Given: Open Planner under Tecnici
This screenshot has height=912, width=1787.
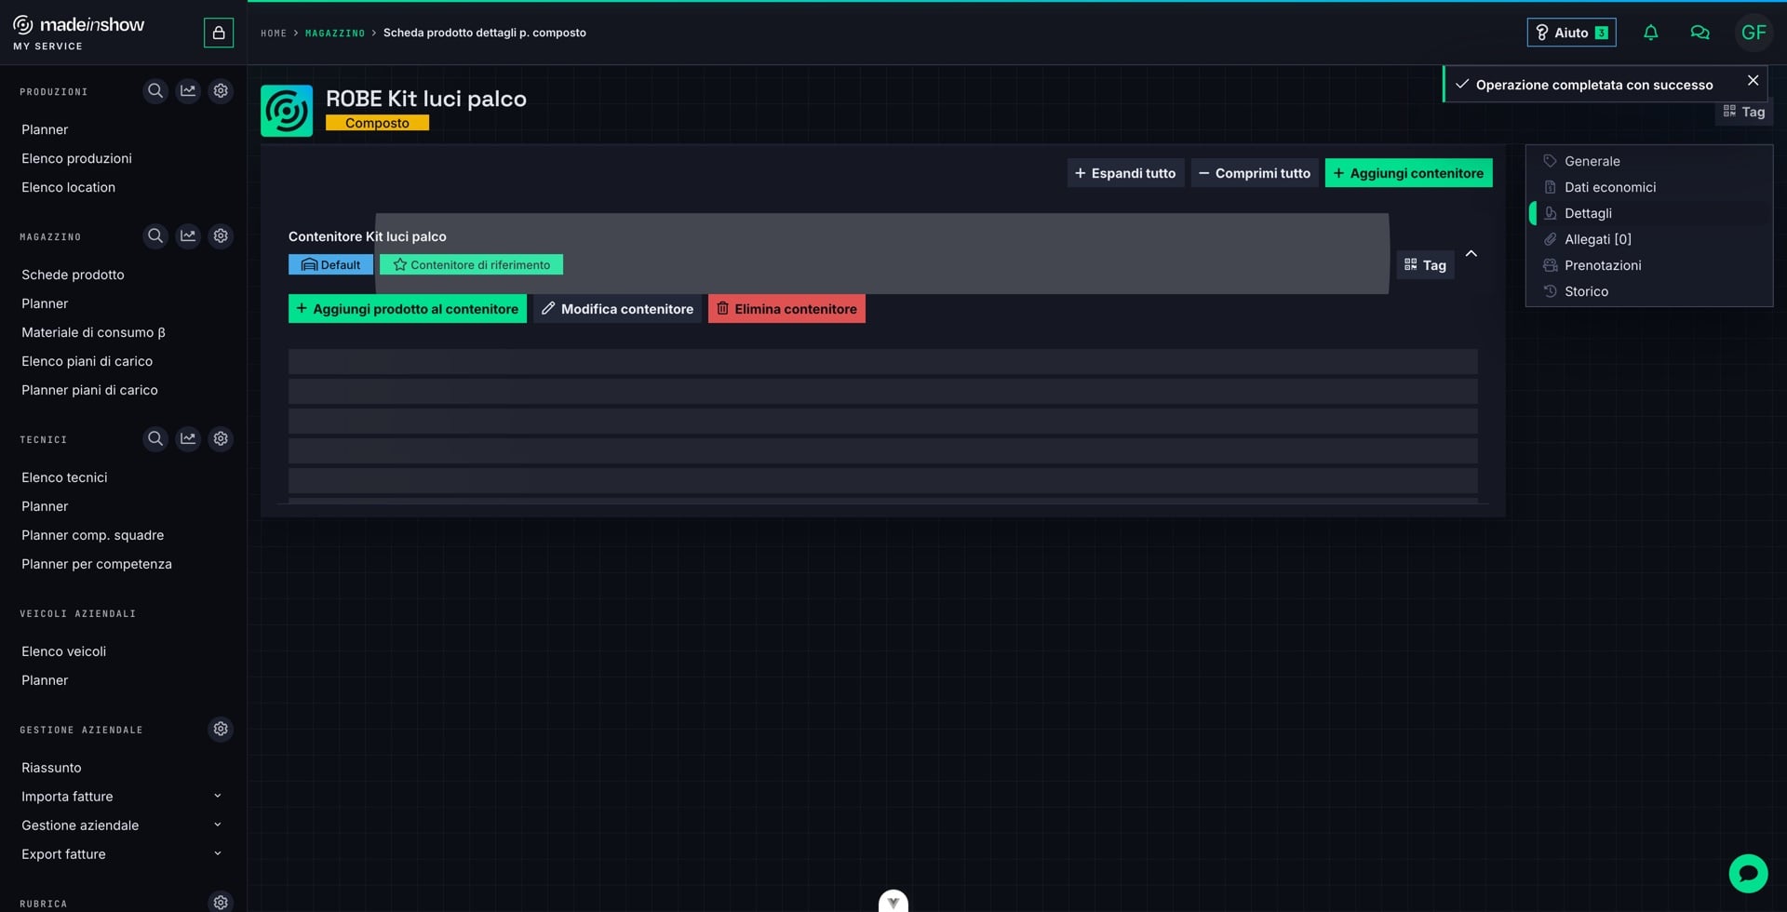Looking at the screenshot, I should (45, 506).
